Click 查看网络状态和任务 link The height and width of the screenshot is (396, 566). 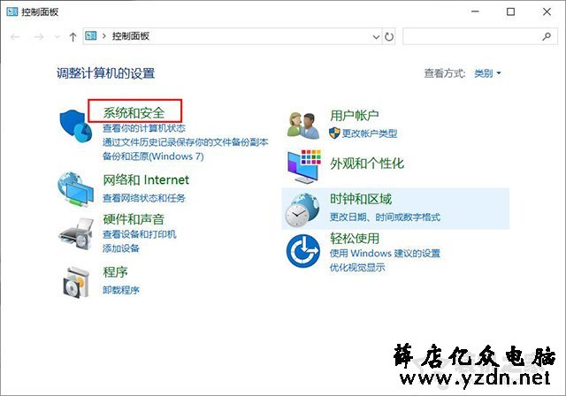tap(144, 198)
